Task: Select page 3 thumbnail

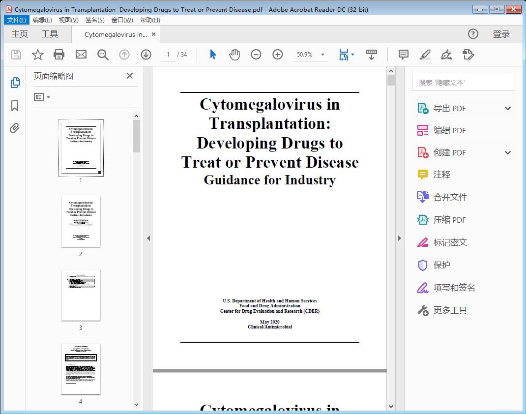Action: point(80,295)
